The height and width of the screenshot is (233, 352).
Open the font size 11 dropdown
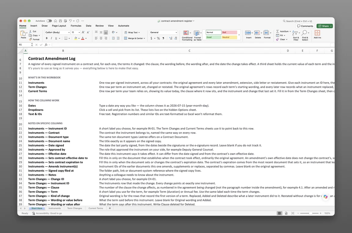pyautogui.click(x=76, y=33)
